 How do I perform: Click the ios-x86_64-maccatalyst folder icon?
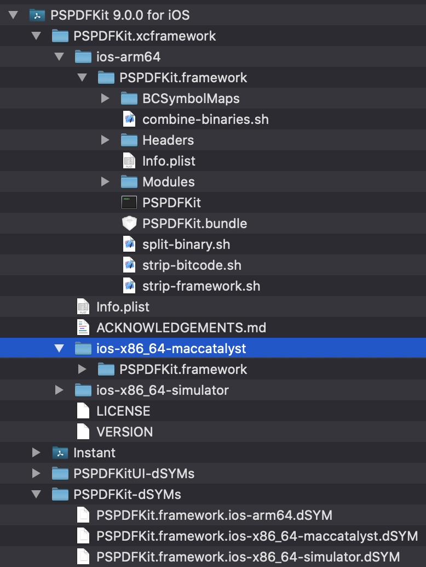tap(83, 349)
